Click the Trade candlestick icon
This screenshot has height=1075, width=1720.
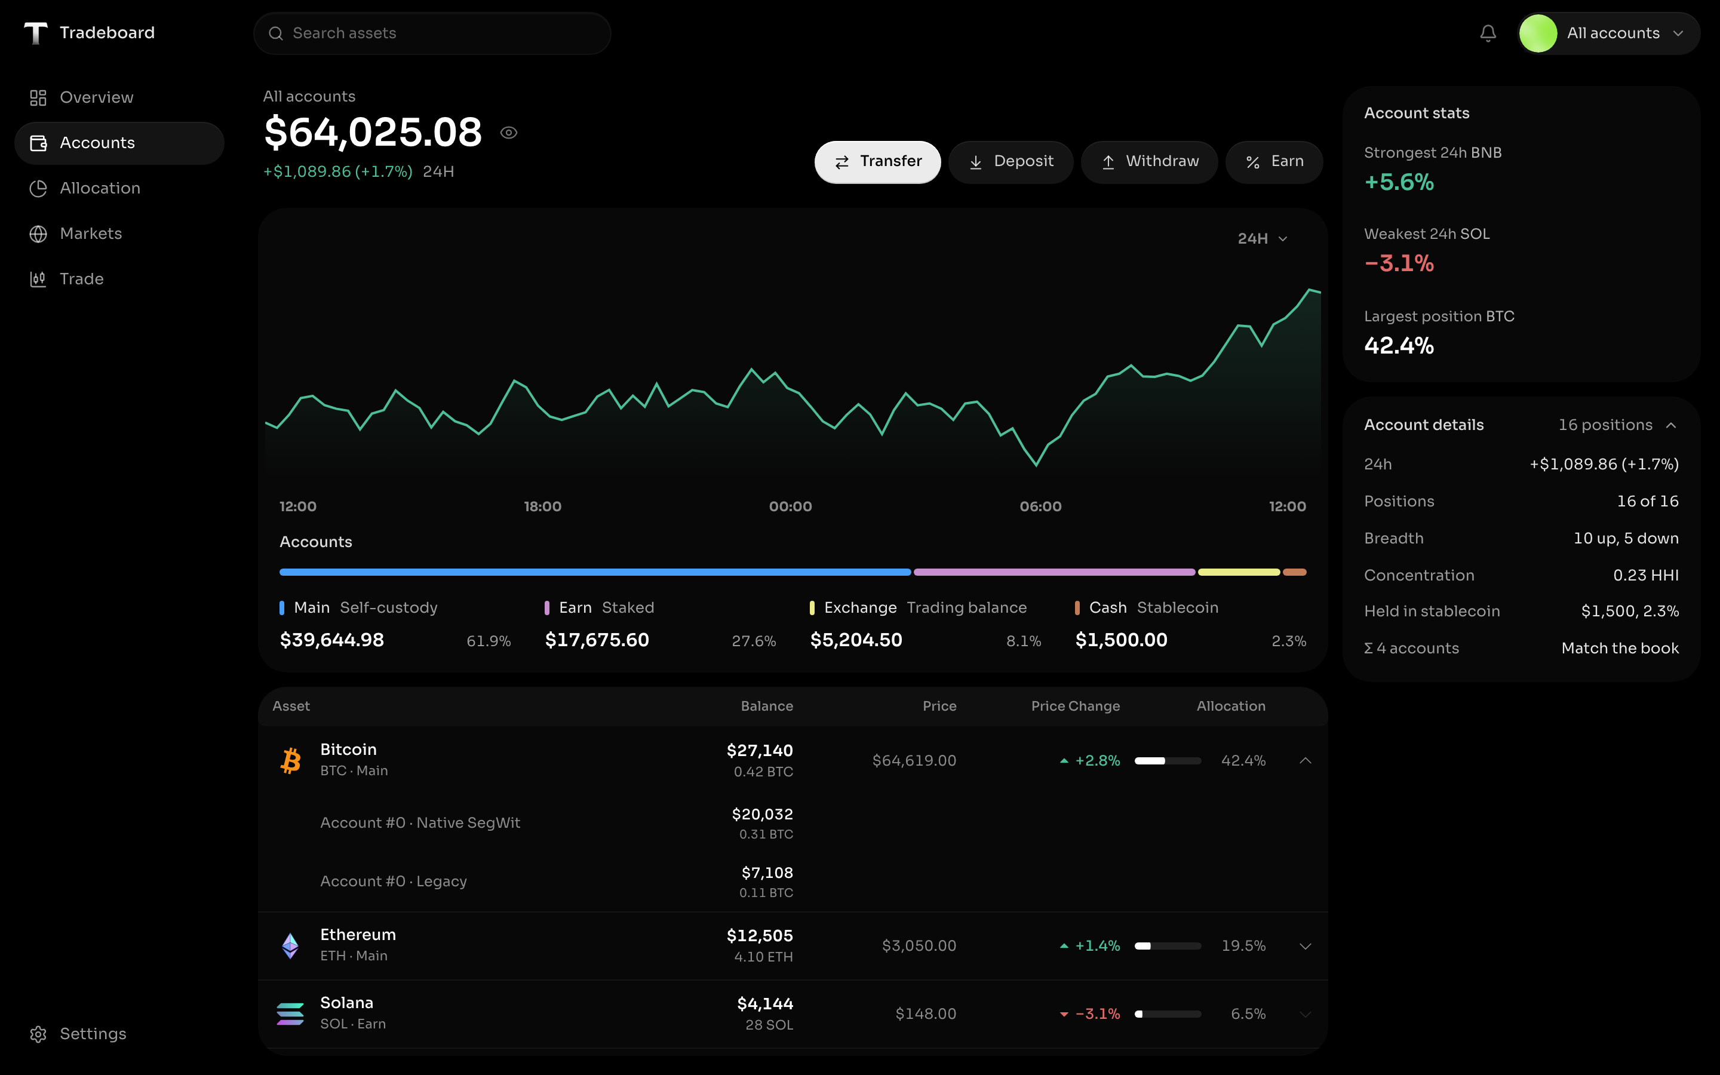[38, 279]
